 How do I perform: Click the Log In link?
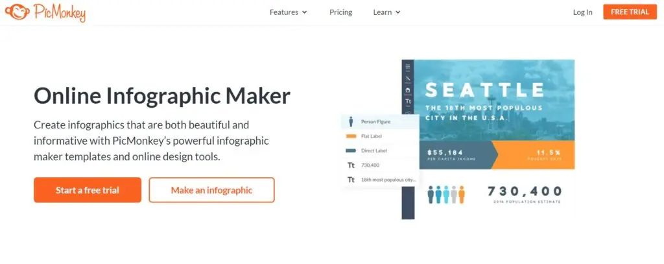pos(582,12)
